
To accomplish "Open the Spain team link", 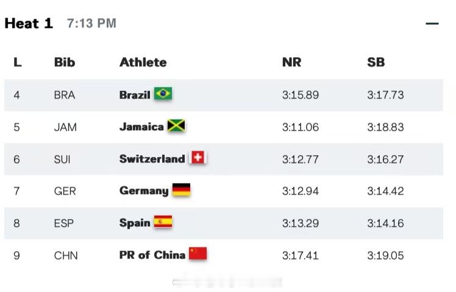I will pyautogui.click(x=135, y=223).
